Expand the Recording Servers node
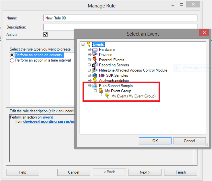 89,65
